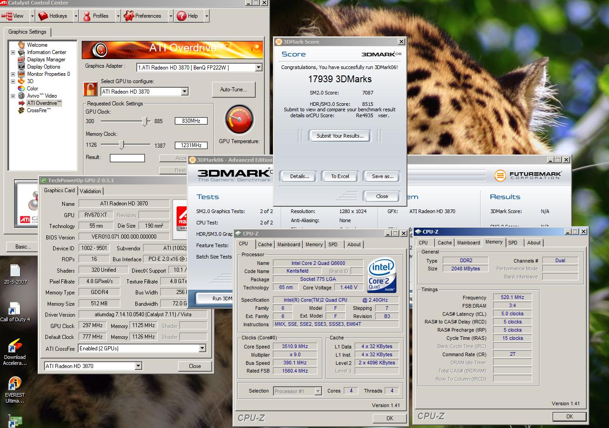This screenshot has width=609, height=428.
Task: Click the GPU Clock slider handle
Action: pyautogui.click(x=145, y=121)
